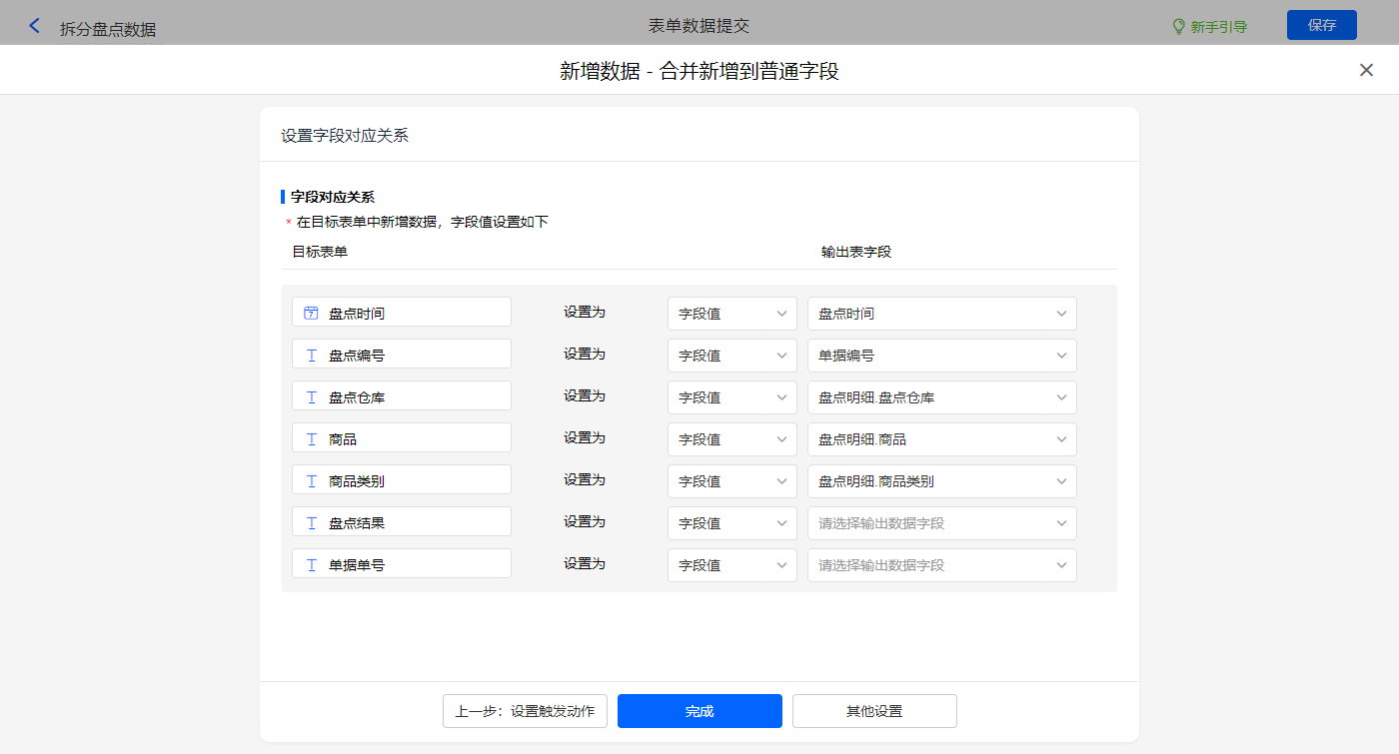1399x754 pixels.
Task: Close the 新增数据 dialog with X
Action: click(x=1366, y=70)
